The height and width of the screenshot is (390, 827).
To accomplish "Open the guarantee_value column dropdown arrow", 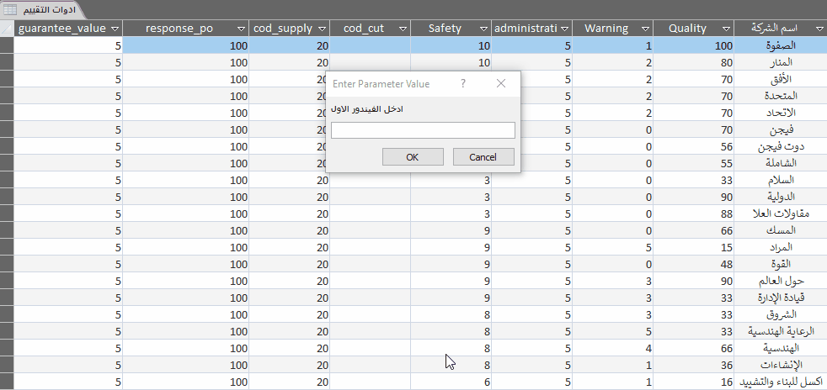I will (x=115, y=29).
